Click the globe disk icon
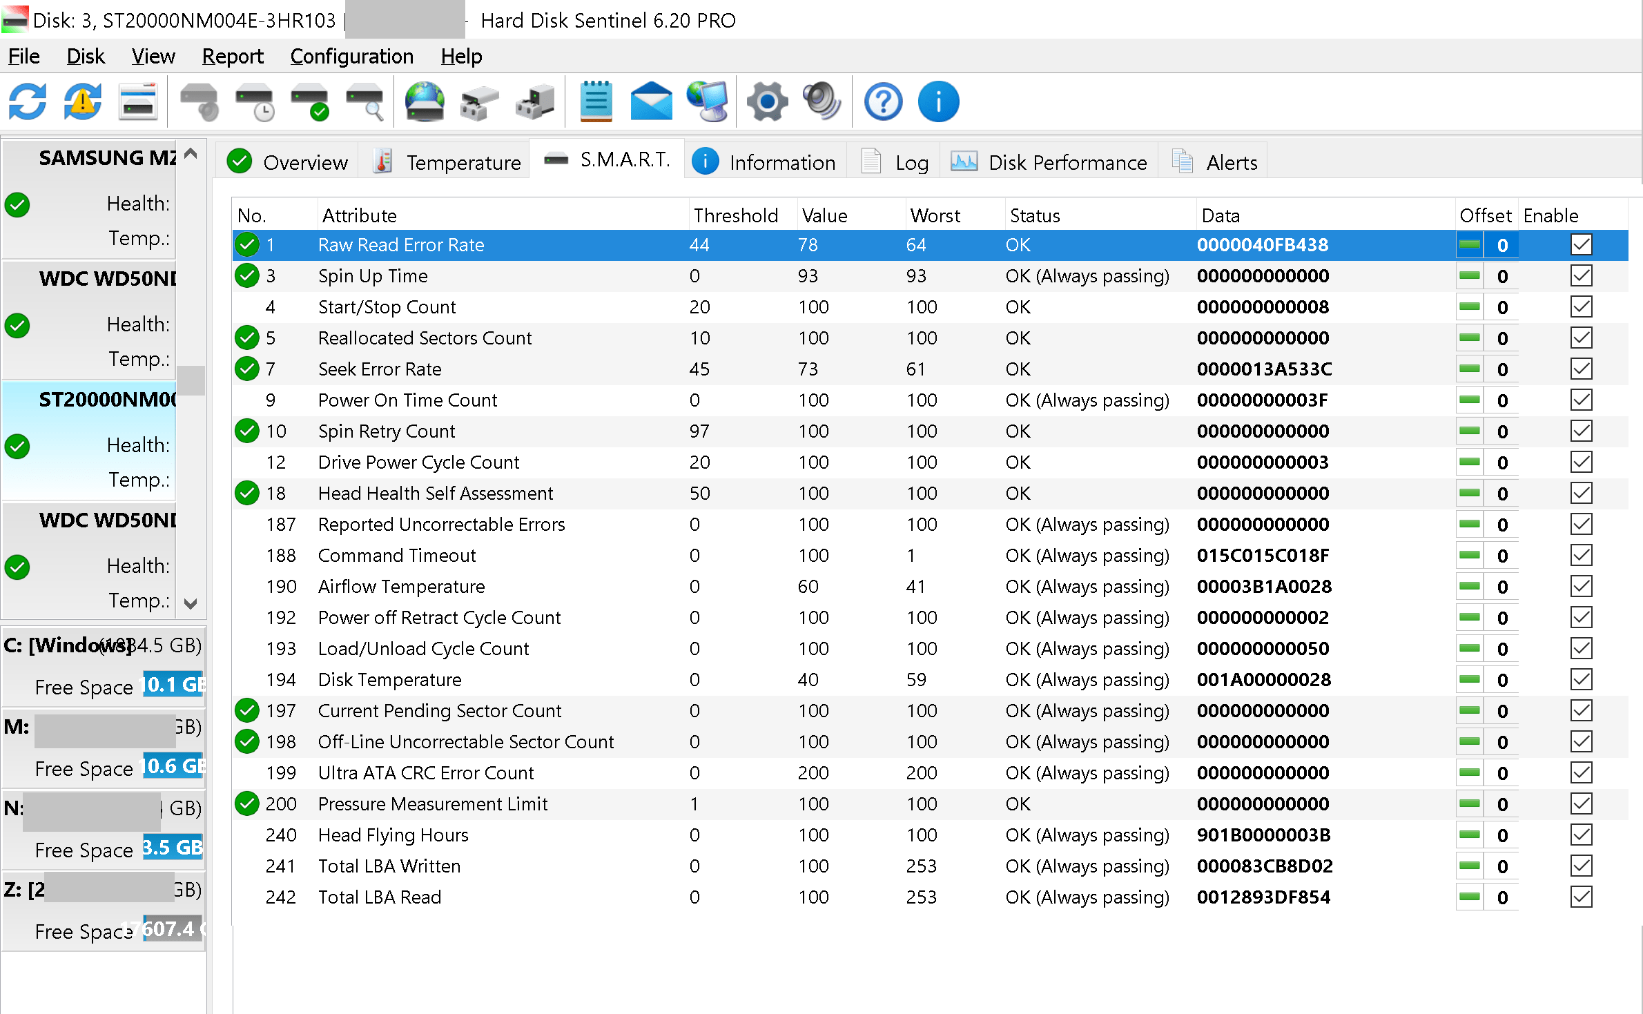The height and width of the screenshot is (1014, 1643). pyautogui.click(x=425, y=102)
